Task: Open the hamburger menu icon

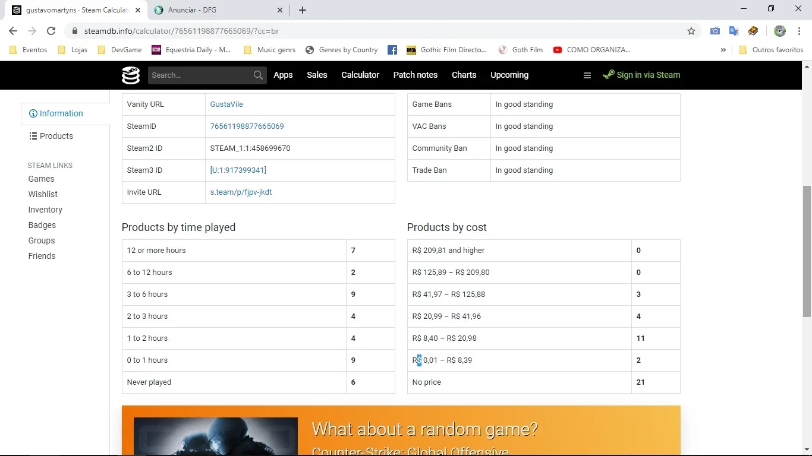Action: pos(587,75)
